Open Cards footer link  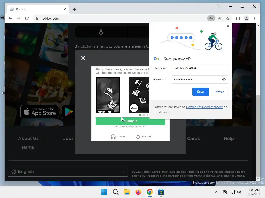coord(193,138)
